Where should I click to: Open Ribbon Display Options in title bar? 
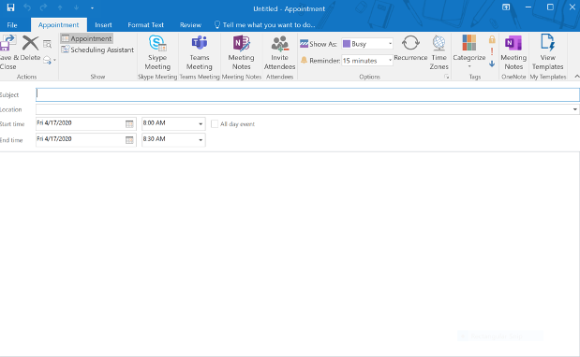coord(506,7)
